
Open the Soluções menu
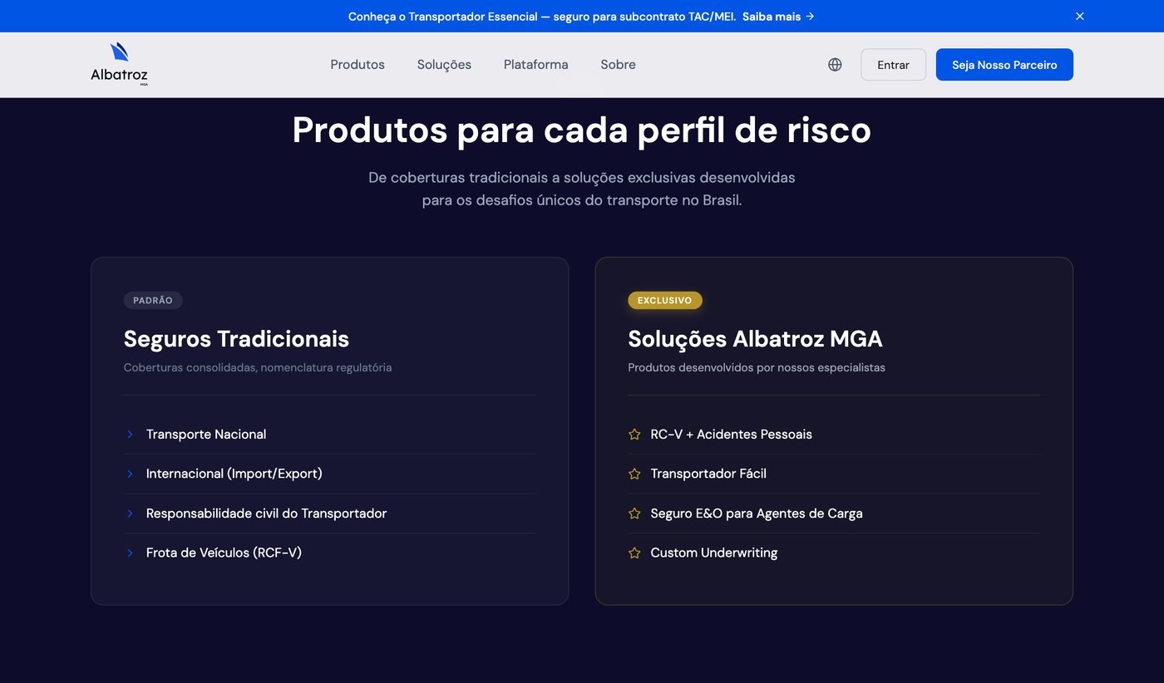444,65
